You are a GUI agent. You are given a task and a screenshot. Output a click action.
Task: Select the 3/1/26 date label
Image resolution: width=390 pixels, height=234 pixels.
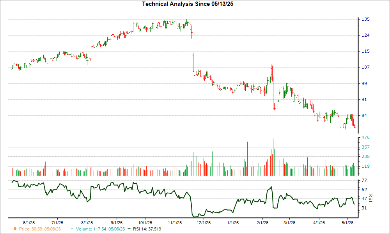[289, 223]
